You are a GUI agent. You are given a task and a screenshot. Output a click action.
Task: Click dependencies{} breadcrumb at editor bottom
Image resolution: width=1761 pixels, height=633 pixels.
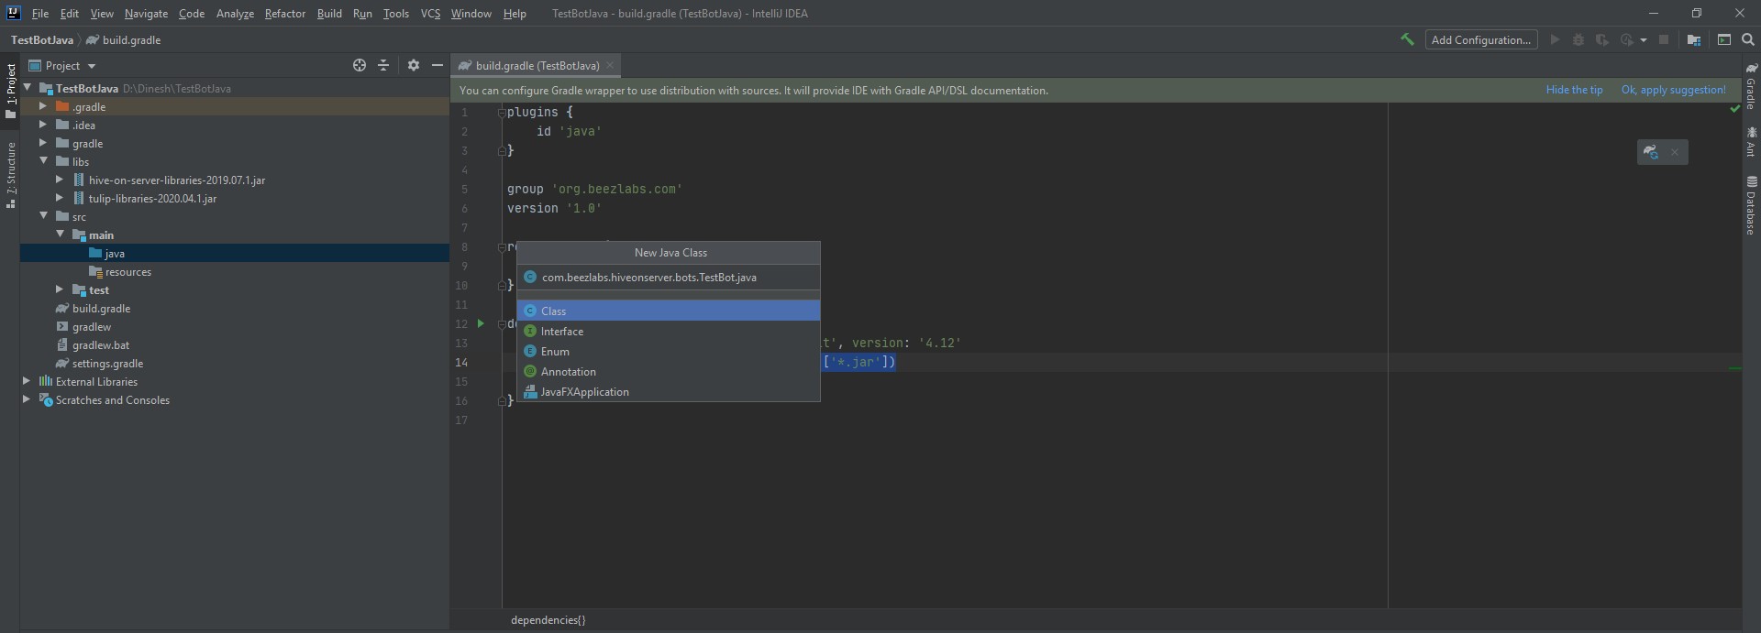548,619
